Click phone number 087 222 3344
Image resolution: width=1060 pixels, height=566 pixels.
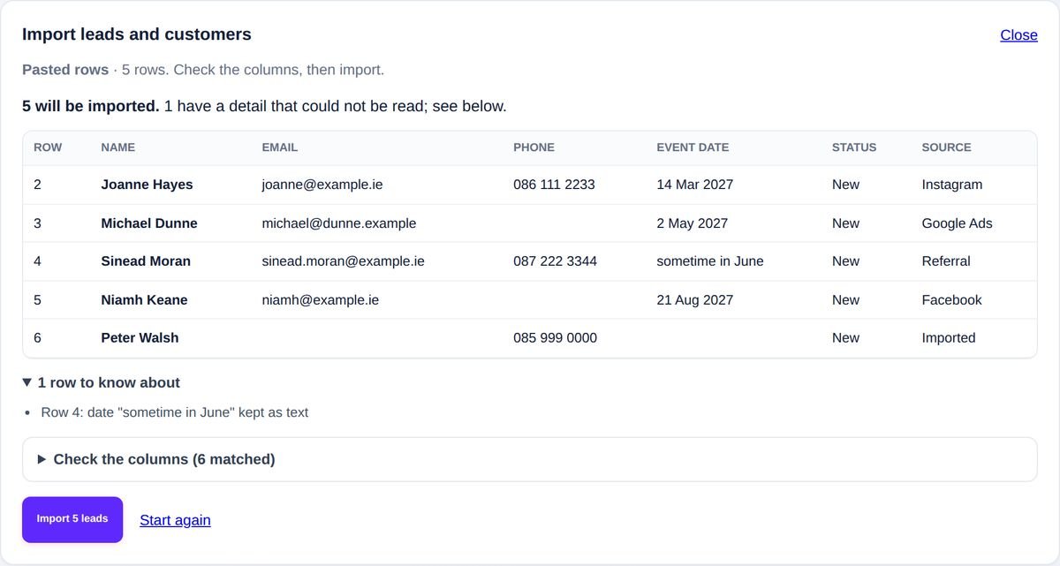click(555, 261)
